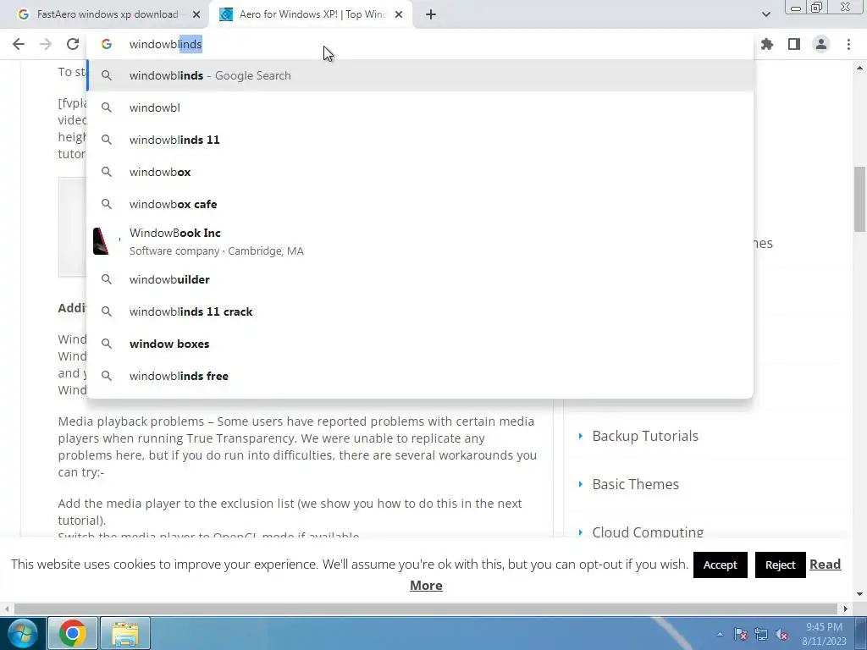Screen dimensions: 867x650
Task: Select suggestion windowblinds - Google Search
Action: point(420,75)
